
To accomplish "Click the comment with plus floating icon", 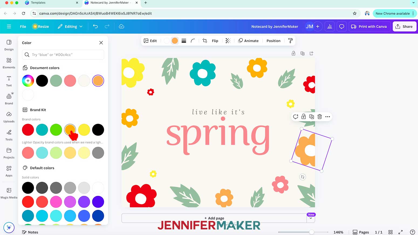I will (x=296, y=117).
